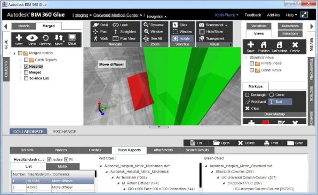
Task: Save the merged model in Glue panel
Action: click(x=19, y=40)
